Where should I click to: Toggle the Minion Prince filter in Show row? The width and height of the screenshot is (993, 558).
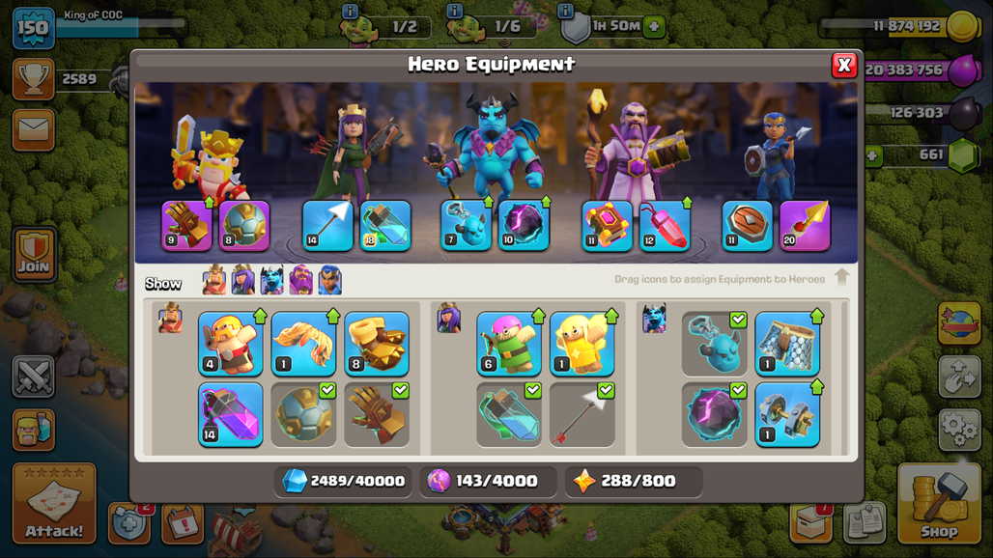point(271,280)
